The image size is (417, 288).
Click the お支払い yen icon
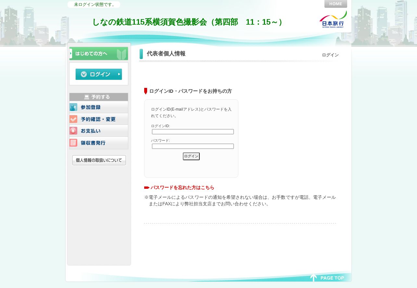point(73,131)
